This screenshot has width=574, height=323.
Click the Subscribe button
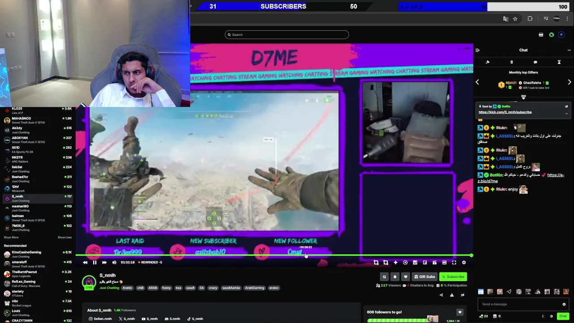[x=453, y=277]
